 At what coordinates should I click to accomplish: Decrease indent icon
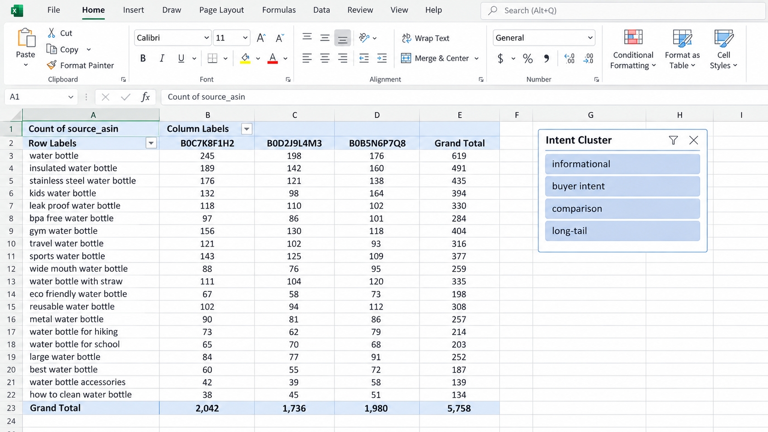click(364, 58)
